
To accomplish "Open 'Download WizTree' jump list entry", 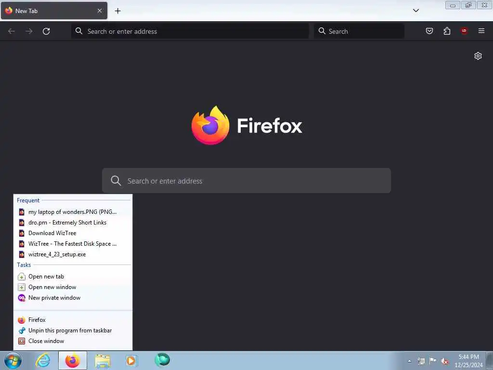I will pyautogui.click(x=73, y=233).
